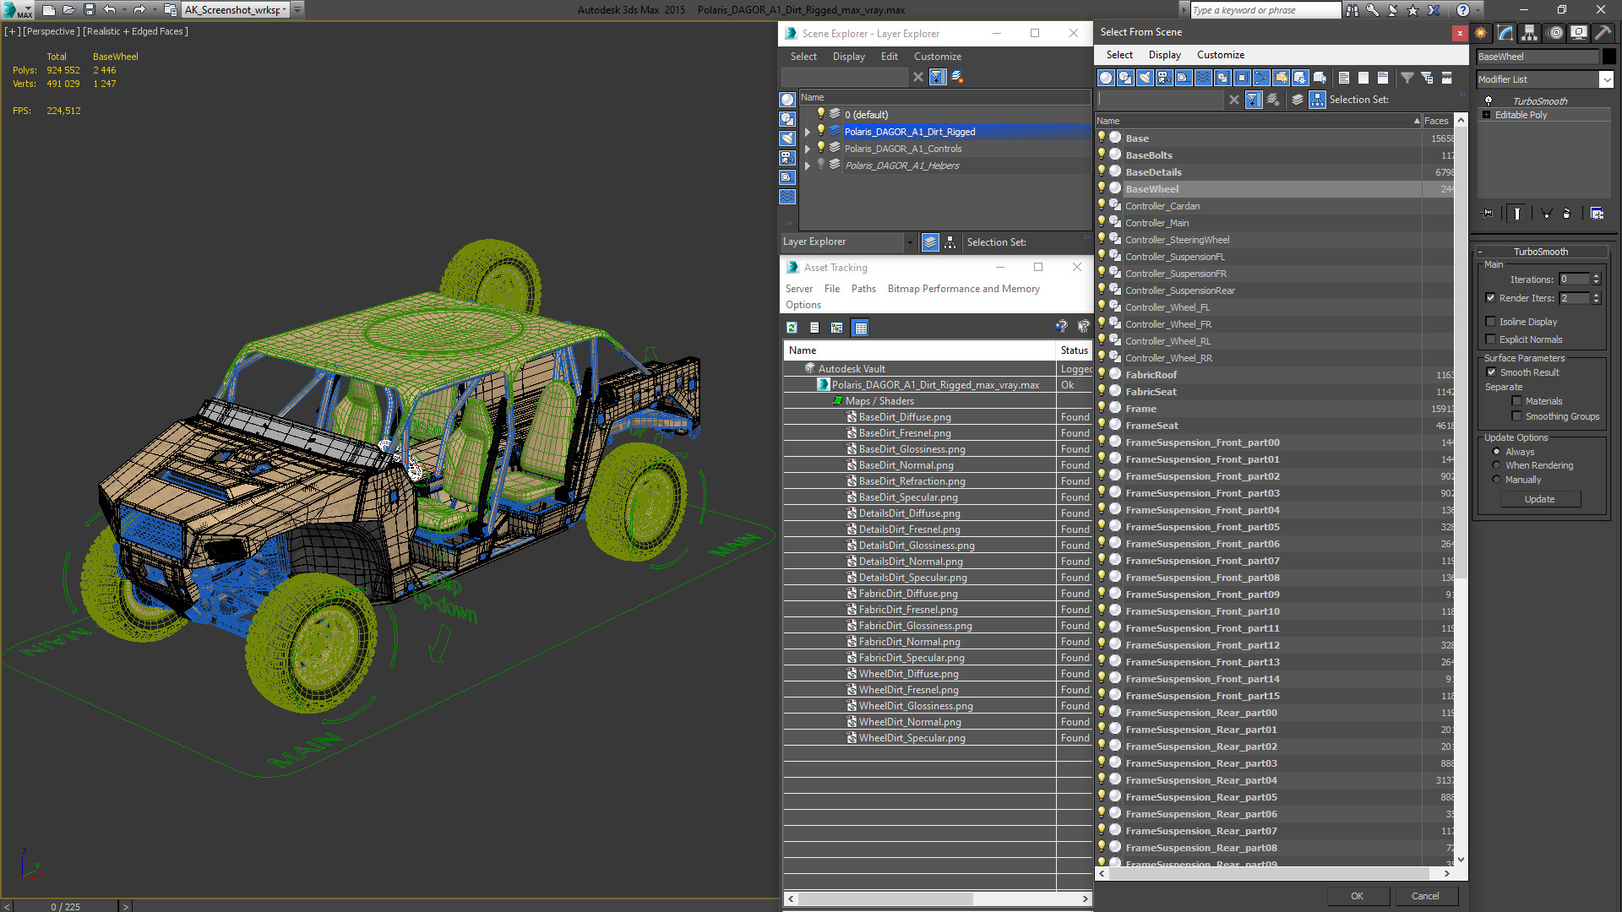
Task: Toggle Display Geometry filter in Select From Scene
Action: coord(1106,78)
